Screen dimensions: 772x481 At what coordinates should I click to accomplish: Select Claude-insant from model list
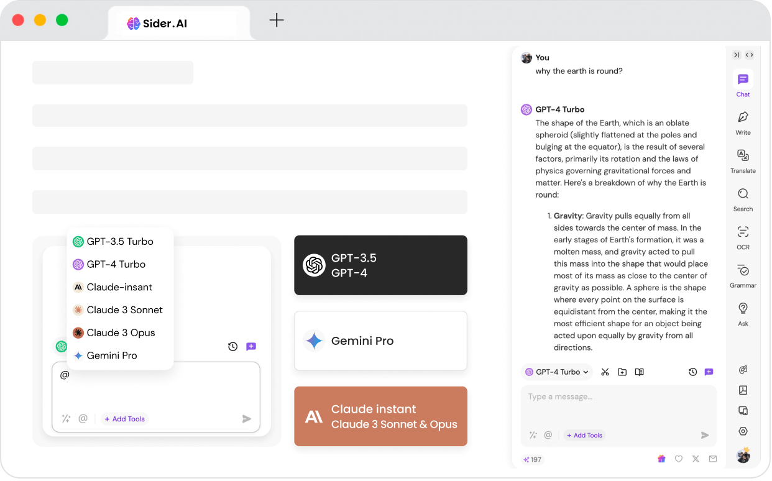[120, 287]
